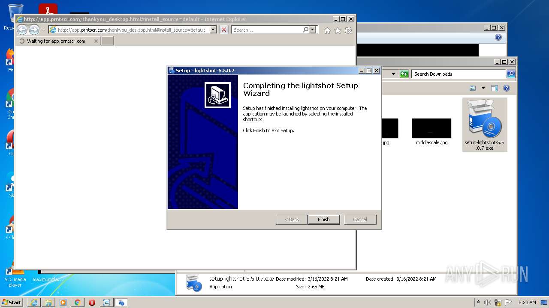Open Windows Explorer from the taskbar
Image resolution: width=549 pixels, height=308 pixels.
click(48, 302)
